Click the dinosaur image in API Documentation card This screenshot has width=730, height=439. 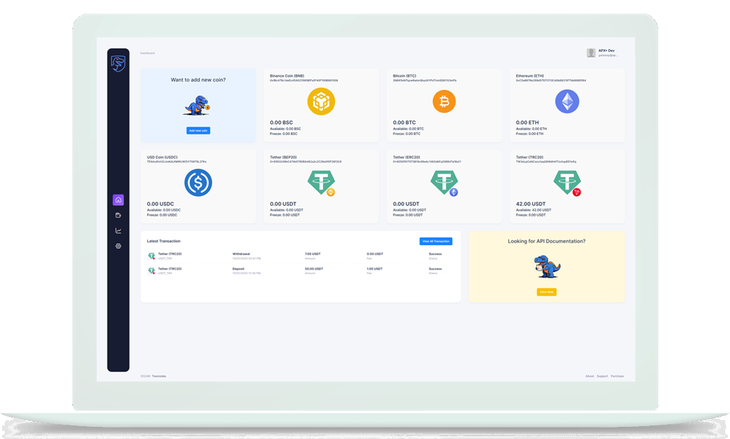(x=547, y=267)
